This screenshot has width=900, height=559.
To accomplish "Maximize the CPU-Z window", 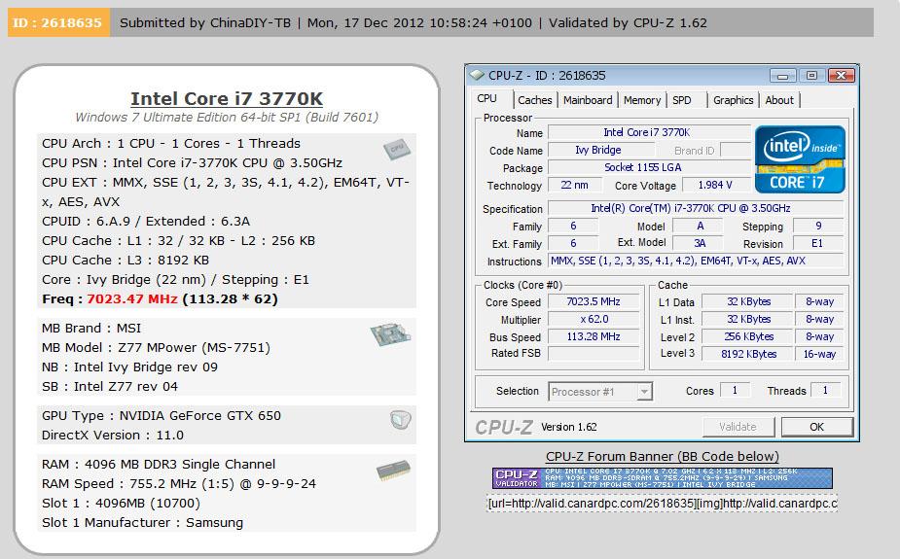I will [x=811, y=76].
